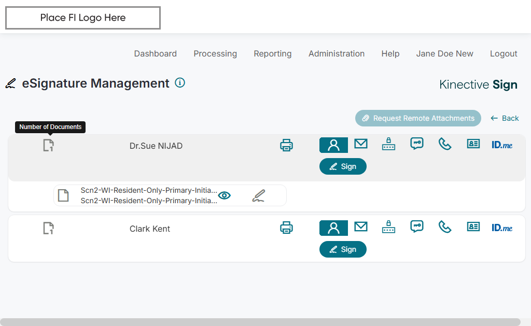Screen dimensions: 531x326
Task: Expand Clark Kent's document list
Action: tap(48, 228)
